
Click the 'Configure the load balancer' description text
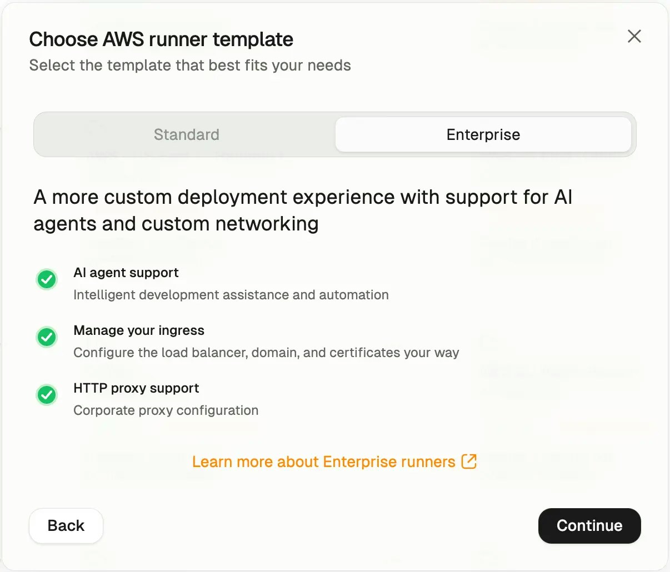266,353
